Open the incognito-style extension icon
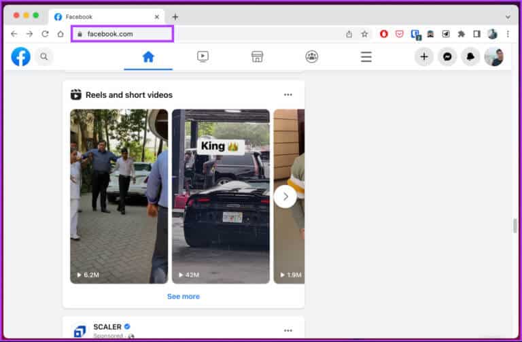The width and height of the screenshot is (522, 342). tap(430, 34)
